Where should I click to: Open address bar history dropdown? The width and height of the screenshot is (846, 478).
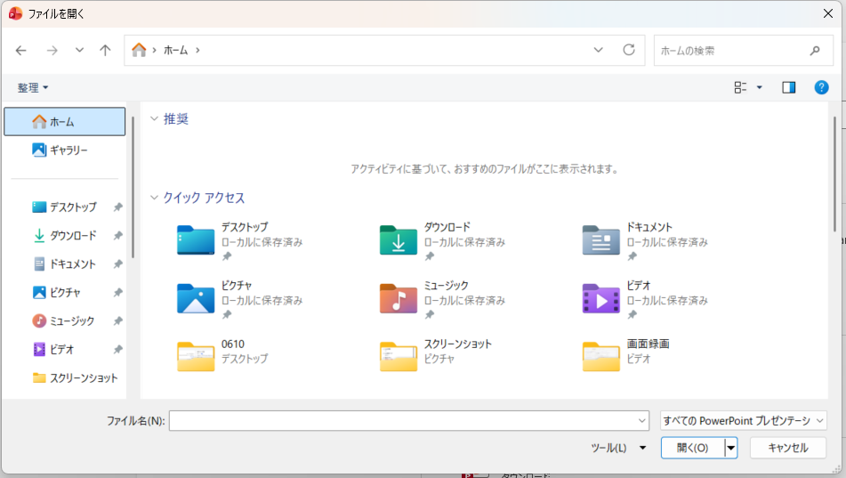[x=599, y=50]
